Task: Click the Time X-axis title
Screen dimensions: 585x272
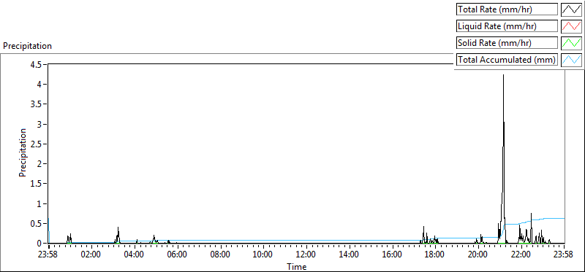Action: pyautogui.click(x=297, y=266)
